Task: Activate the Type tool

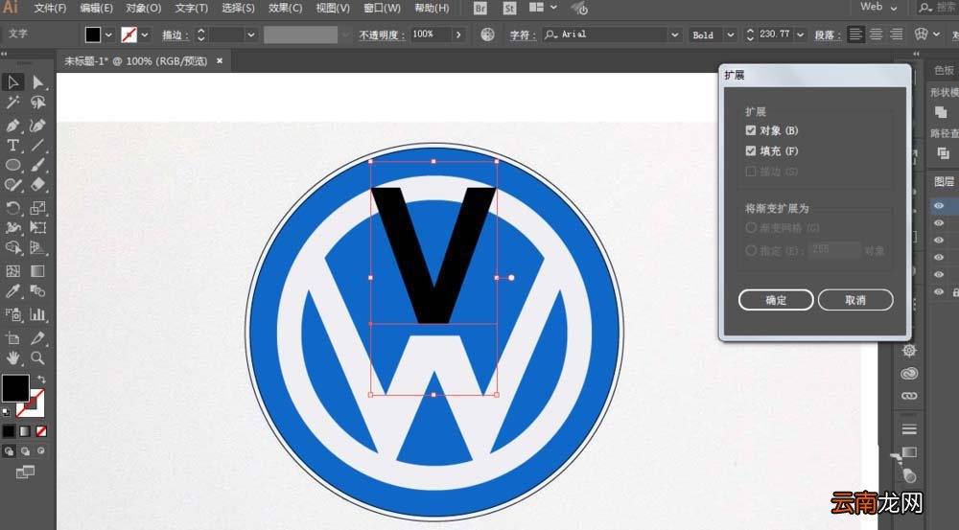Action: pos(12,146)
